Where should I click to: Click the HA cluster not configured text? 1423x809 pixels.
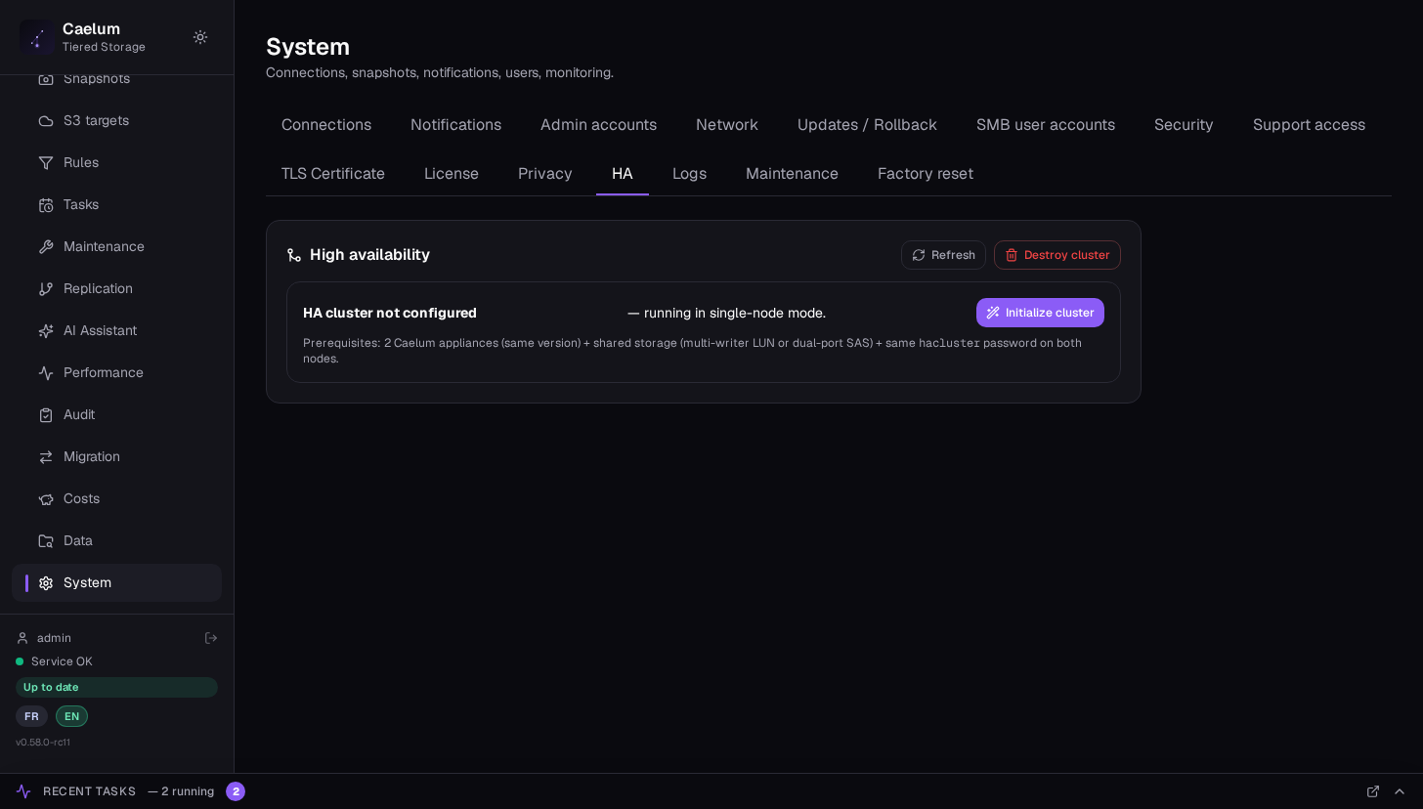click(390, 313)
